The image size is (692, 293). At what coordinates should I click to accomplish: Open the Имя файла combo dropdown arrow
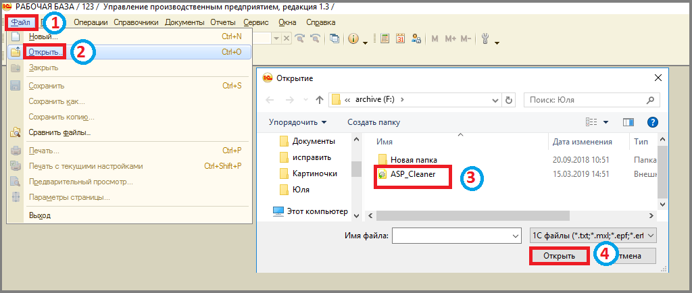point(515,236)
